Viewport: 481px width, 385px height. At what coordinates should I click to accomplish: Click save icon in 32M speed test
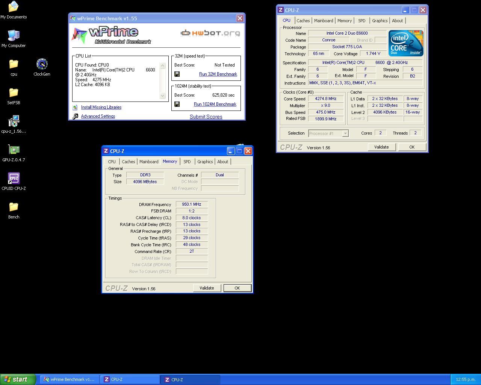tap(177, 74)
